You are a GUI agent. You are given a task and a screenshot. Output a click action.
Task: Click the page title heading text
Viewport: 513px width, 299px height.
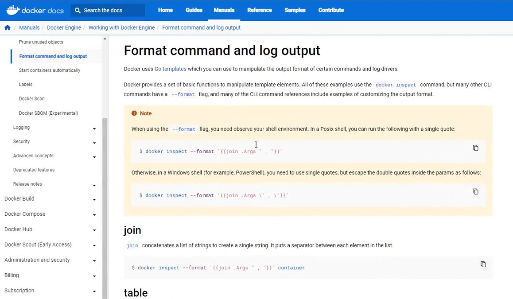coord(222,50)
